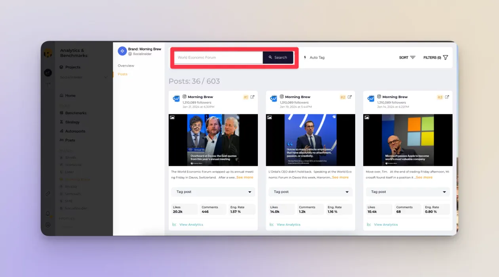499x277 pixels.
Task: Click image-type icon on Davos quotes thumbnail
Action: (172, 117)
